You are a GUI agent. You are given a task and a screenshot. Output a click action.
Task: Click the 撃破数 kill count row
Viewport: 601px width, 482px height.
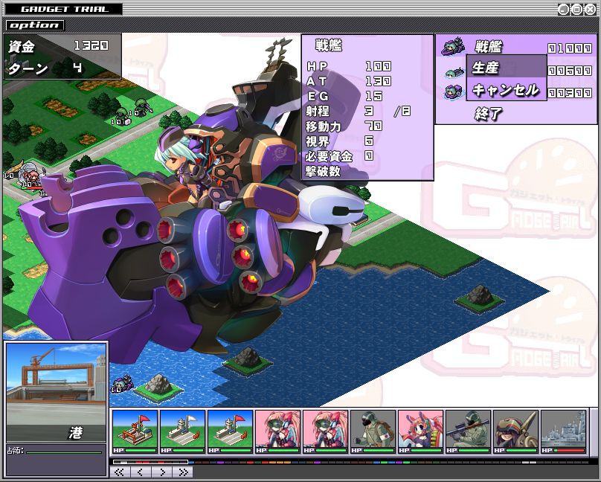323,171
